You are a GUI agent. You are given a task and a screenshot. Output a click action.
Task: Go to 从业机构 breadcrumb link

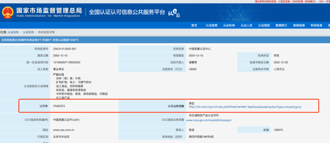point(13,32)
